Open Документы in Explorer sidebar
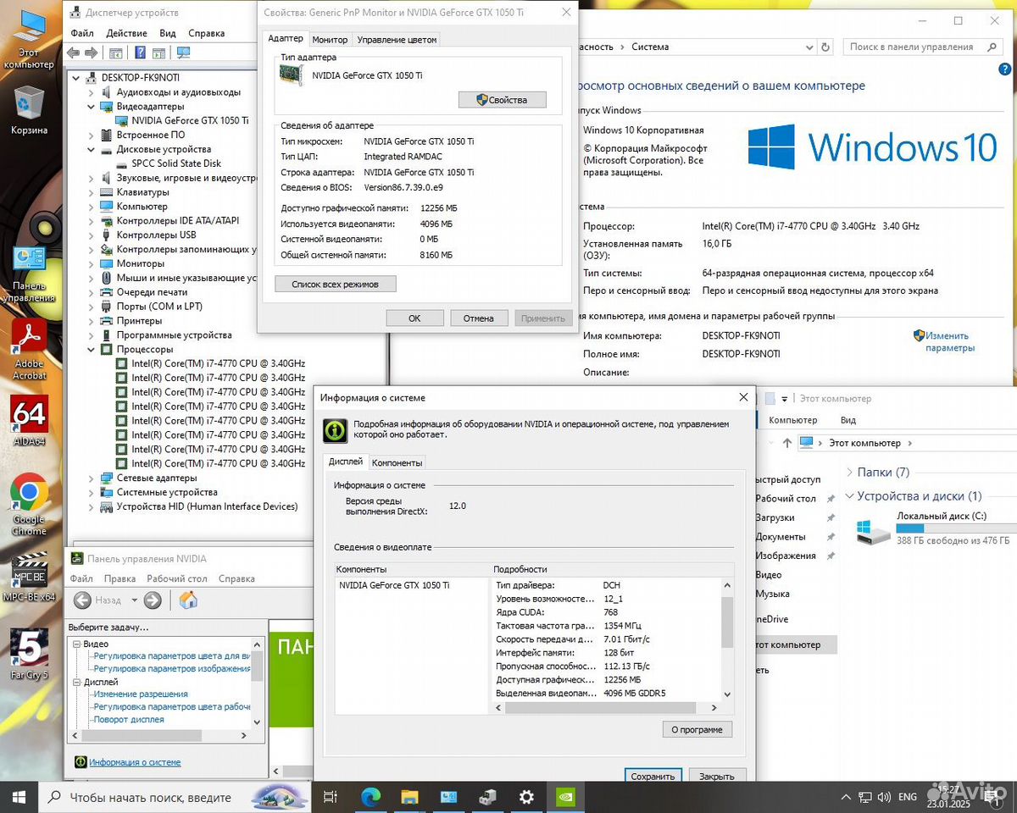 coord(780,537)
